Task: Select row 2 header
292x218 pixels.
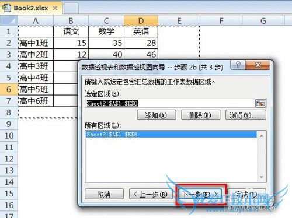Action: (9, 43)
